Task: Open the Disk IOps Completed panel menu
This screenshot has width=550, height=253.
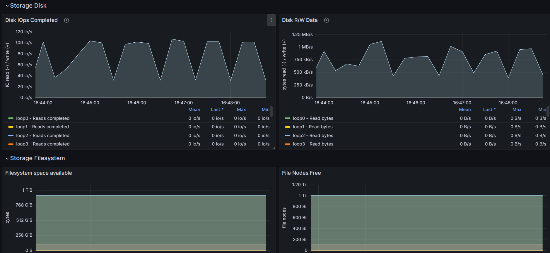Action: [271, 20]
